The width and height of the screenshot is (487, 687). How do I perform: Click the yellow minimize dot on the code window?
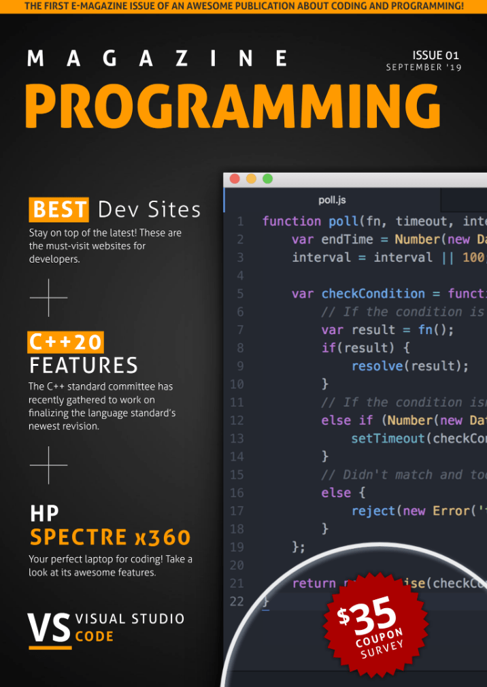(x=251, y=179)
